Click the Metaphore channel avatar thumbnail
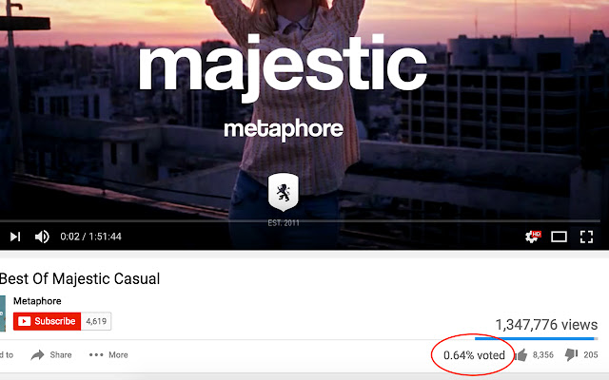 coord(3,313)
